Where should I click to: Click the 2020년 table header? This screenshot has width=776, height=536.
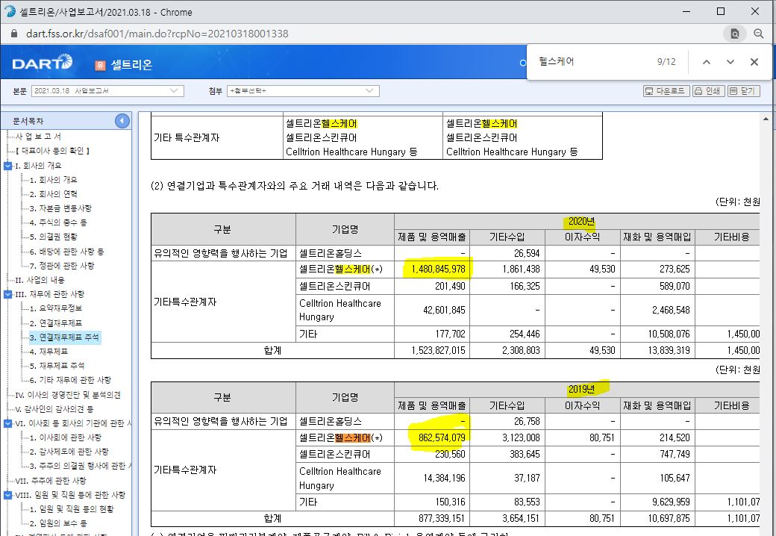[581, 221]
